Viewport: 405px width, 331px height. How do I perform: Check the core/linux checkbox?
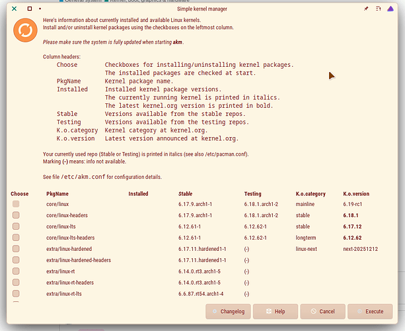tap(16, 204)
